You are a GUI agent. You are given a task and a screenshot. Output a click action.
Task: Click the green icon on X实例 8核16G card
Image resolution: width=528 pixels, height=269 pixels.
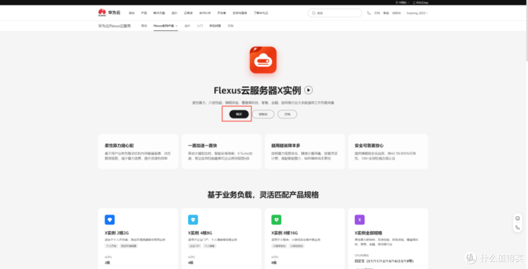pyautogui.click(x=276, y=220)
